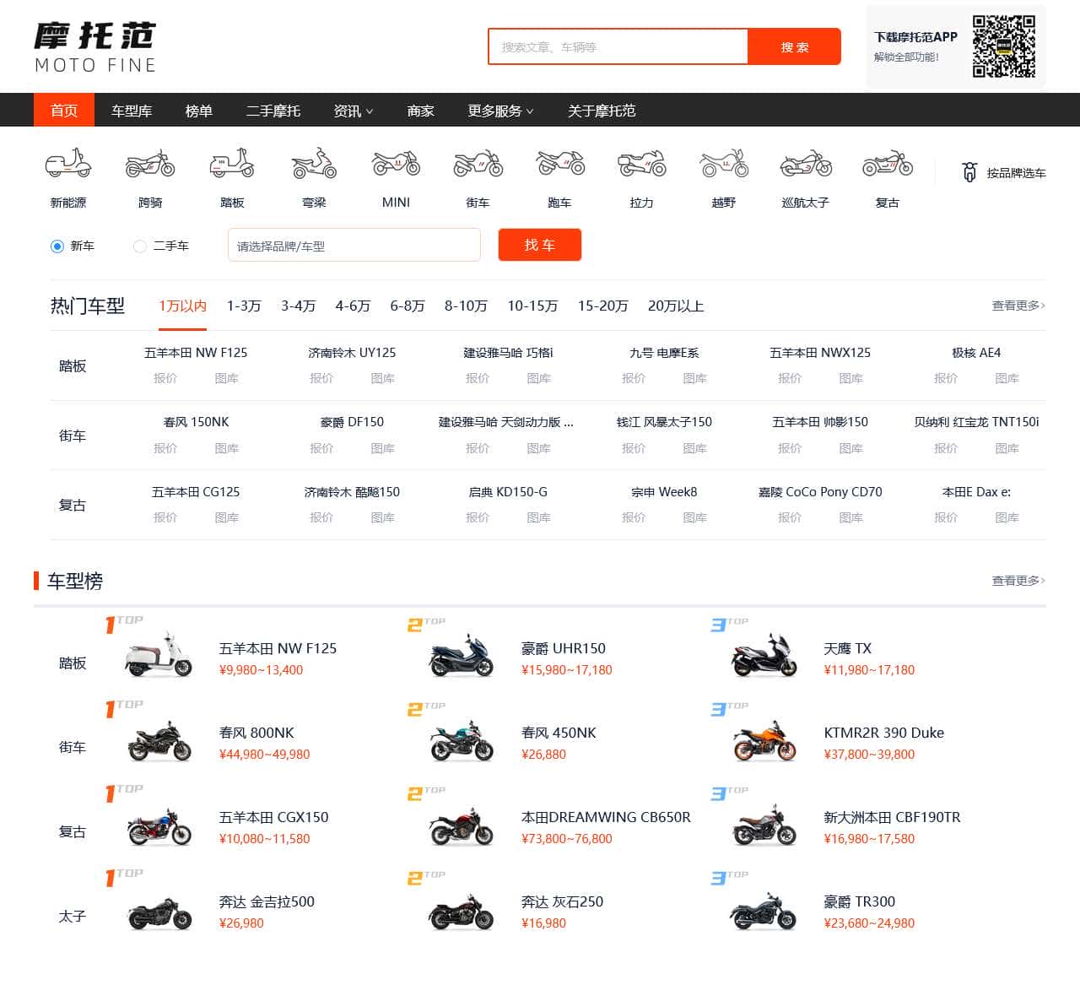Switch to the 1万以内 price tab

click(x=182, y=306)
